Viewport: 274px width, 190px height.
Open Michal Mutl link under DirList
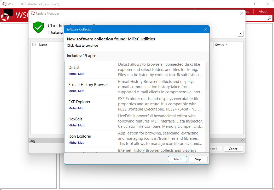[76, 74]
